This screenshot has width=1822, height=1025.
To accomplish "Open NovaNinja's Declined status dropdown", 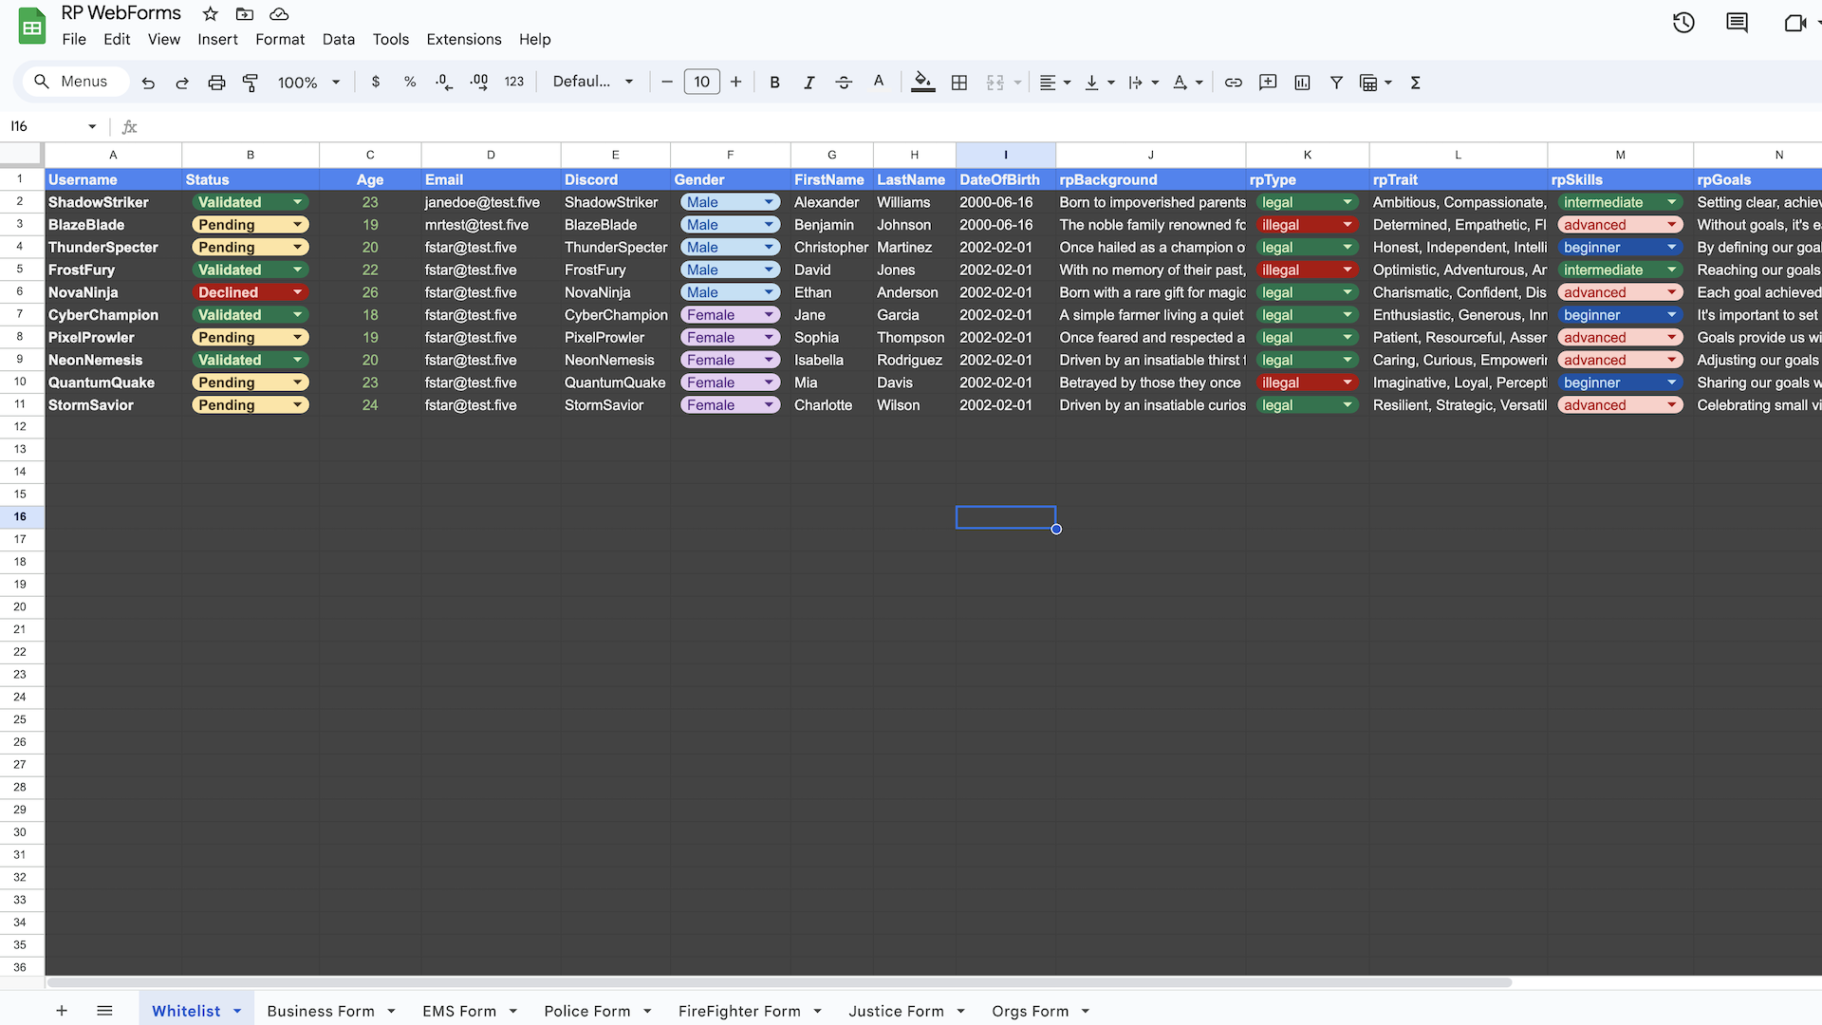I will point(297,292).
